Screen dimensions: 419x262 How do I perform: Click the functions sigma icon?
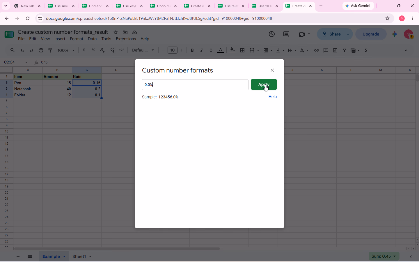[366, 50]
